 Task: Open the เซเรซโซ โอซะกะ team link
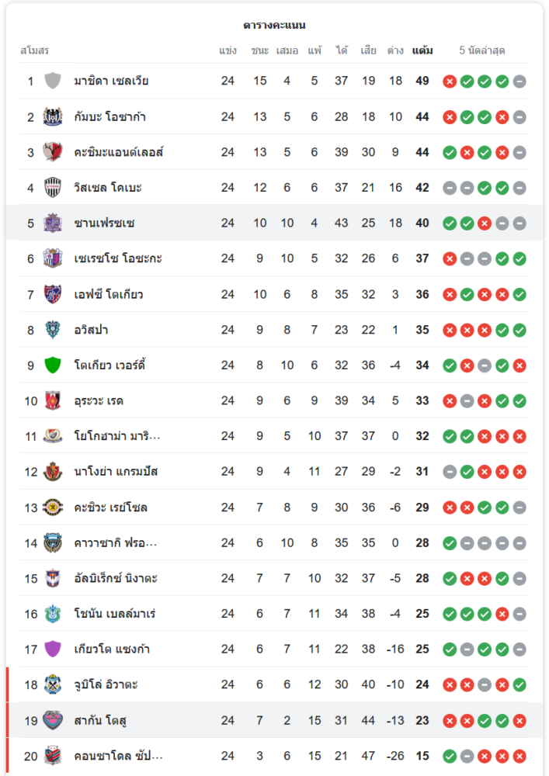pos(118,258)
